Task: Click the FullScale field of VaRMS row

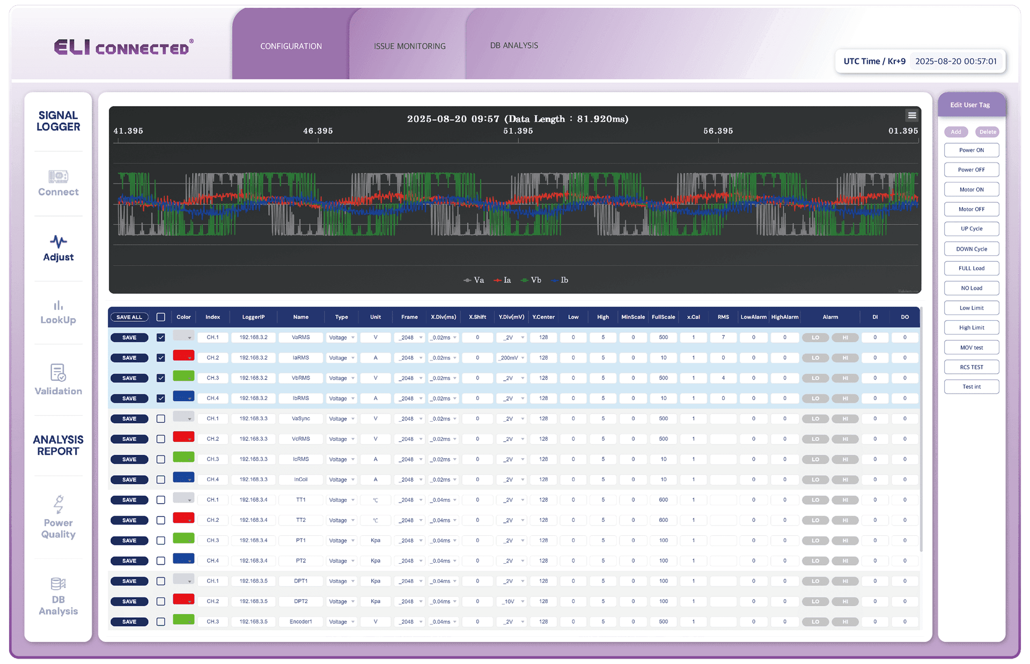Action: point(663,337)
